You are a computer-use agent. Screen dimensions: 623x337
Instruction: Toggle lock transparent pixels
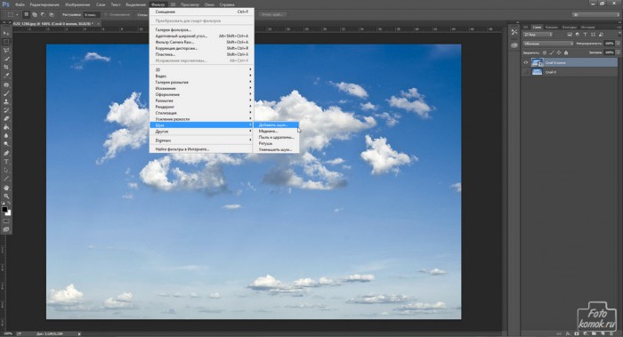545,52
